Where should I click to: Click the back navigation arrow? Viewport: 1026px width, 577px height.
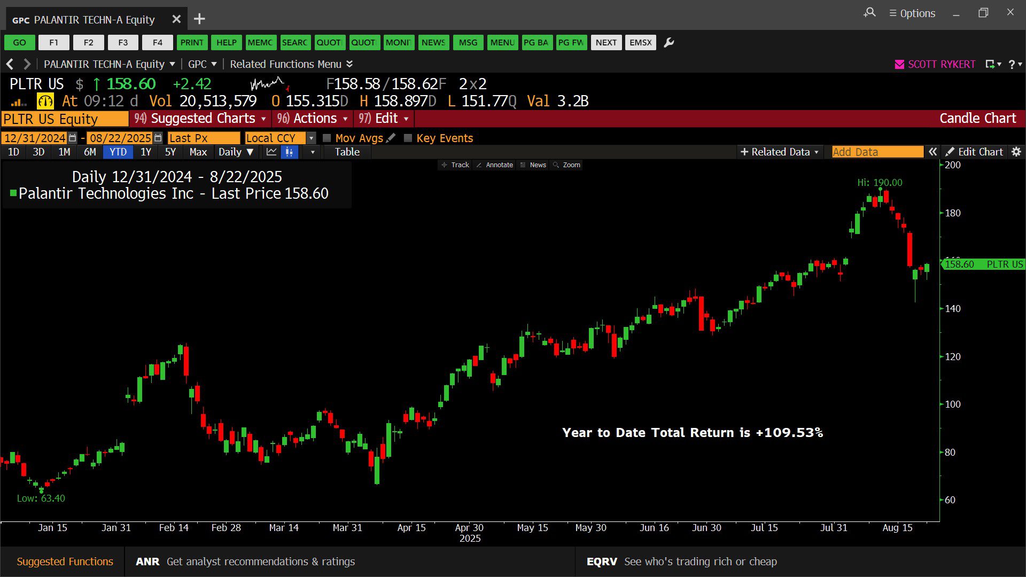[x=10, y=64]
